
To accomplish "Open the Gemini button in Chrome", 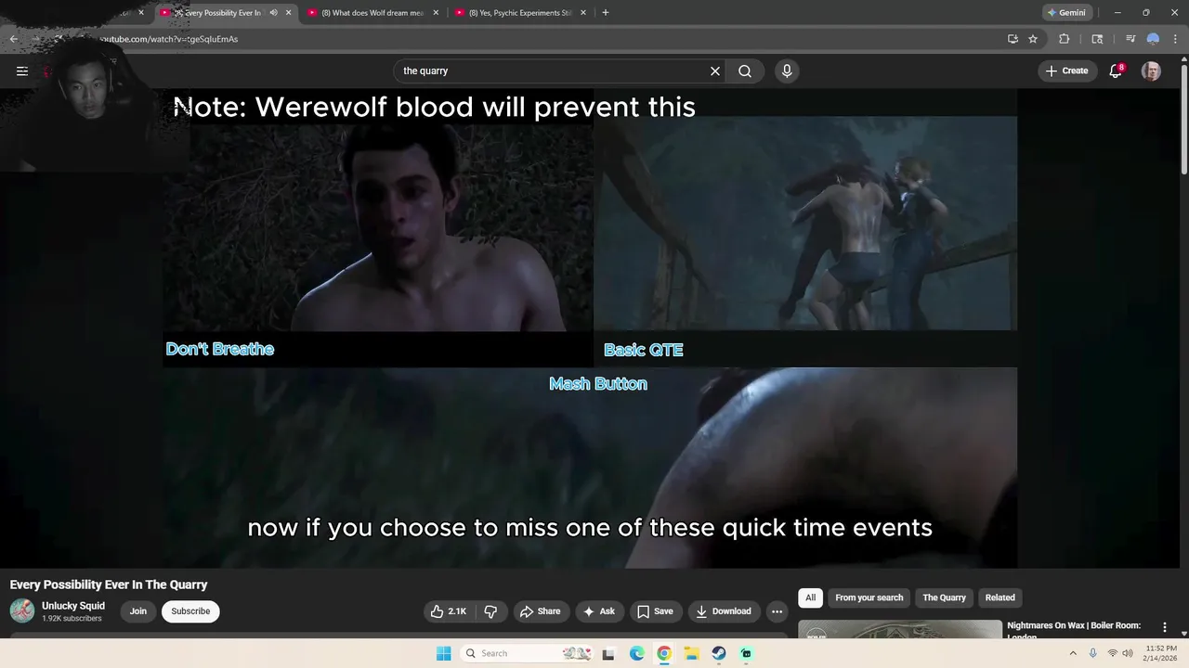I will point(1066,13).
